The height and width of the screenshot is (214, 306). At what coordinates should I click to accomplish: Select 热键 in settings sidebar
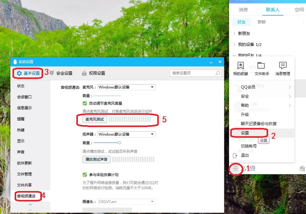tap(21, 130)
